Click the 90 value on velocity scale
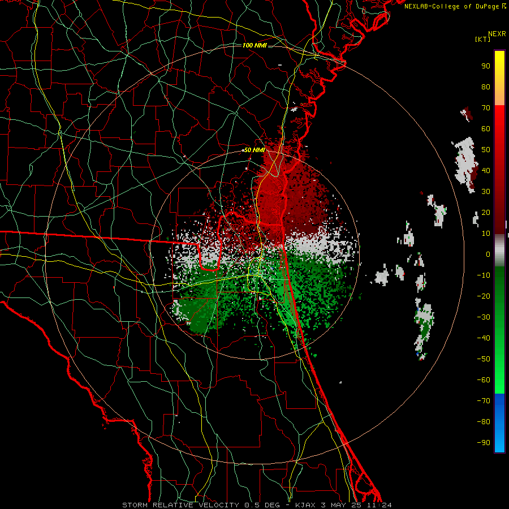Viewport: 509px width, 509px height. tap(486, 66)
